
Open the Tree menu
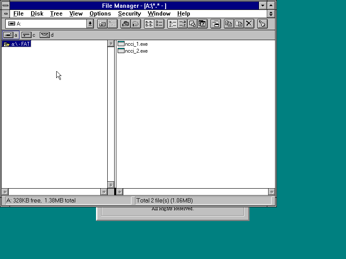(56, 14)
